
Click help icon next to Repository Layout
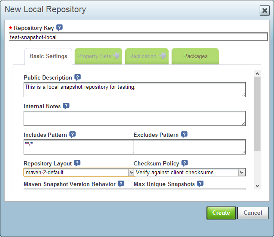coord(77,163)
